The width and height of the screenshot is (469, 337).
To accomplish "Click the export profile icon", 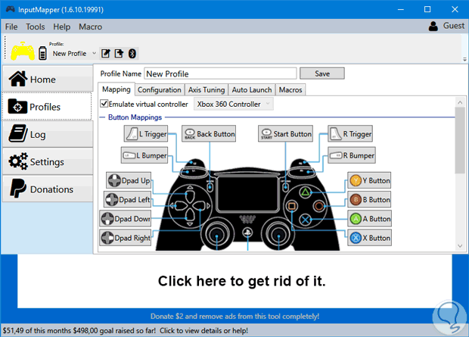I will pos(119,53).
